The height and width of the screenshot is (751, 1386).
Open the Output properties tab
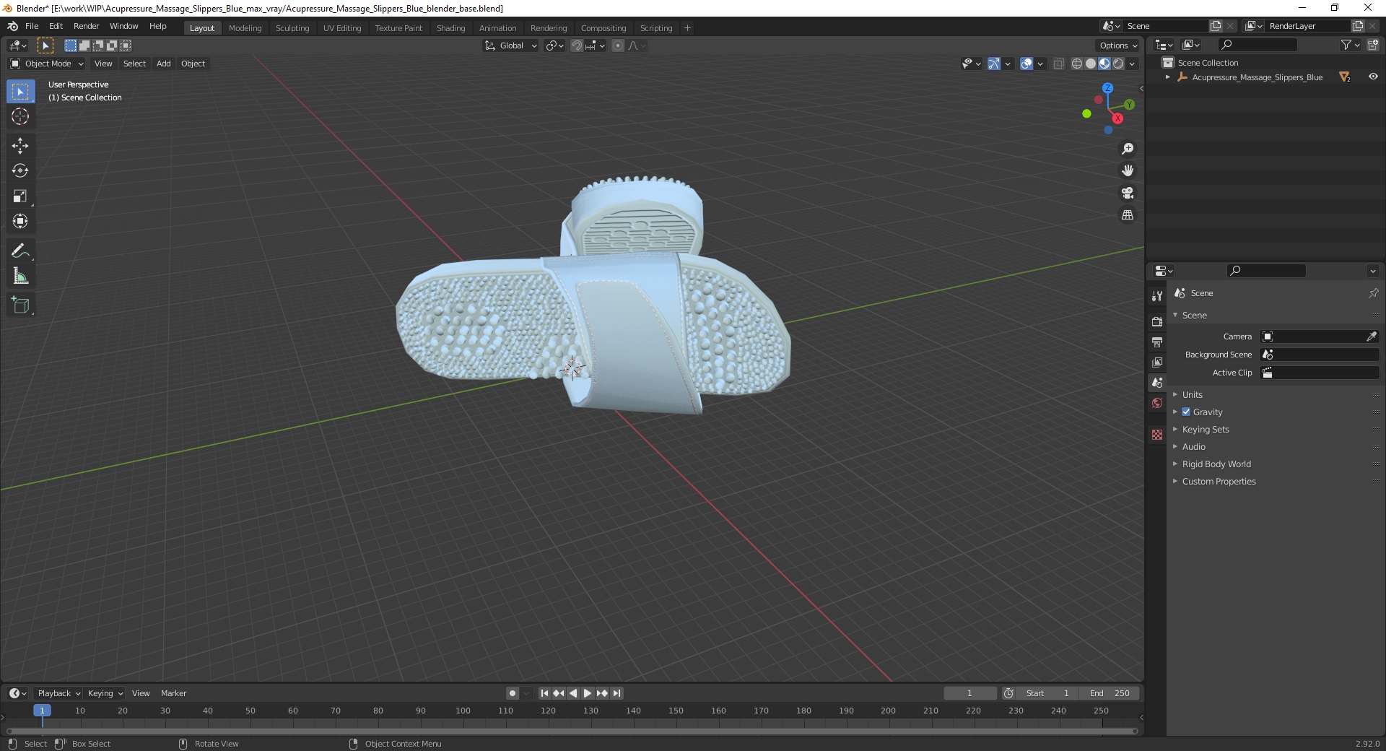click(x=1157, y=342)
